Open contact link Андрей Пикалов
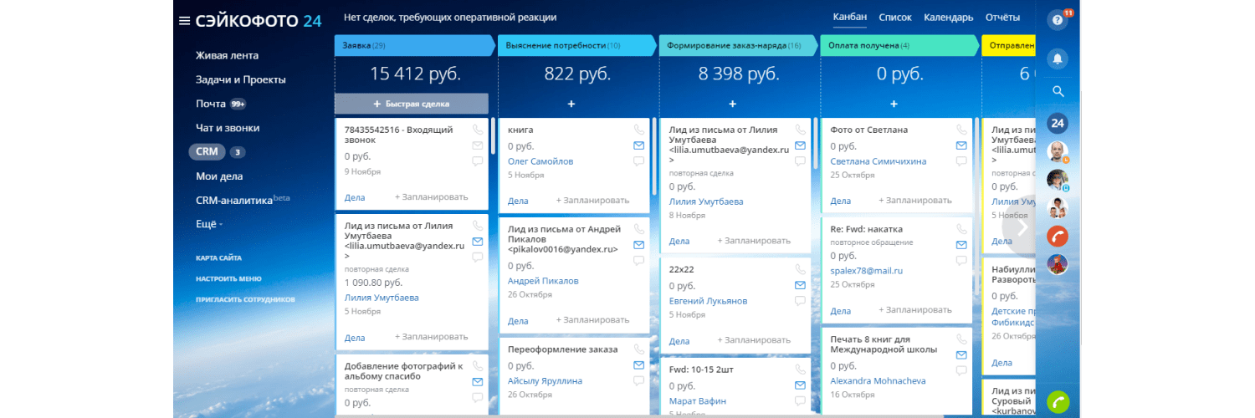The image size is (1255, 418). [x=543, y=281]
